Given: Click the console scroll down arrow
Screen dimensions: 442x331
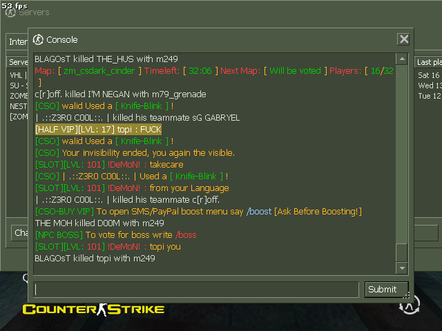Looking at the screenshot, I should point(402,268).
